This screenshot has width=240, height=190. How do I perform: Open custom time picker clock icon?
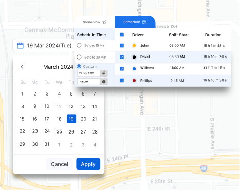pos(104,82)
